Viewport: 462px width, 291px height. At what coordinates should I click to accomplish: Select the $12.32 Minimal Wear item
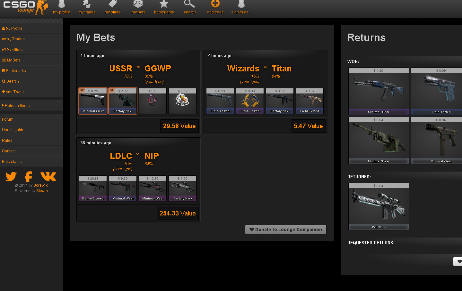153,188
